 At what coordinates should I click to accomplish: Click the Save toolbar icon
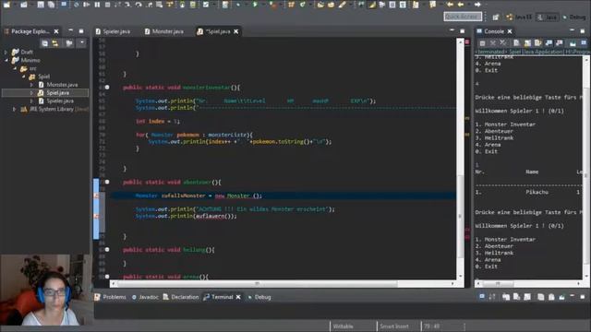click(x=41, y=5)
